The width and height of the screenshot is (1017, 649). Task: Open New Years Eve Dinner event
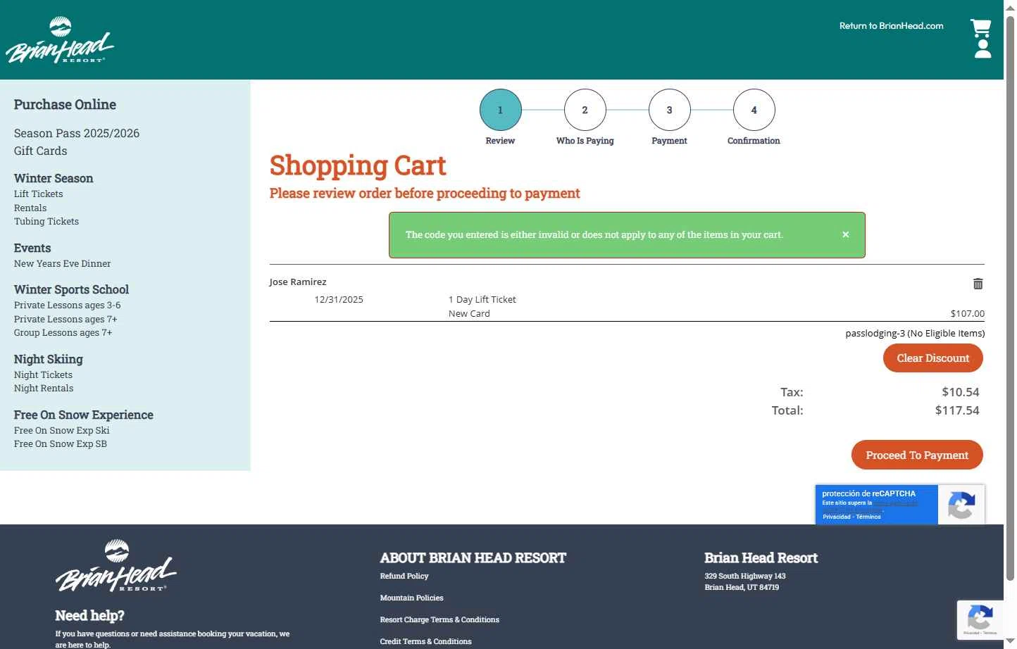tap(63, 263)
